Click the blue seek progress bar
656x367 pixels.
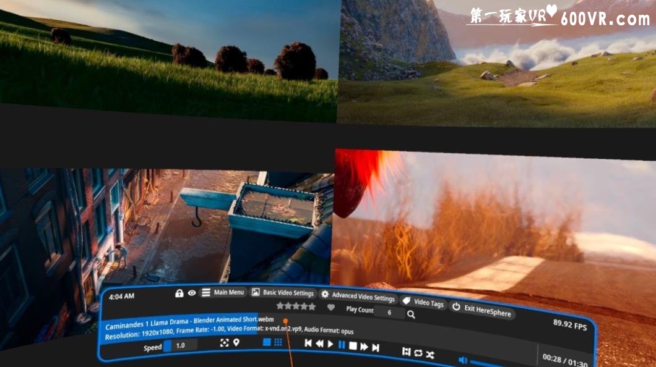pos(179,328)
